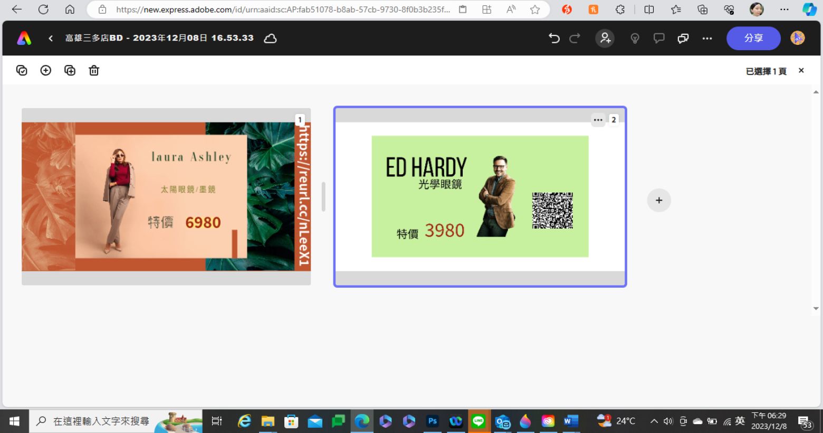
Task: Click the add page plus button after page 2
Action: click(659, 200)
